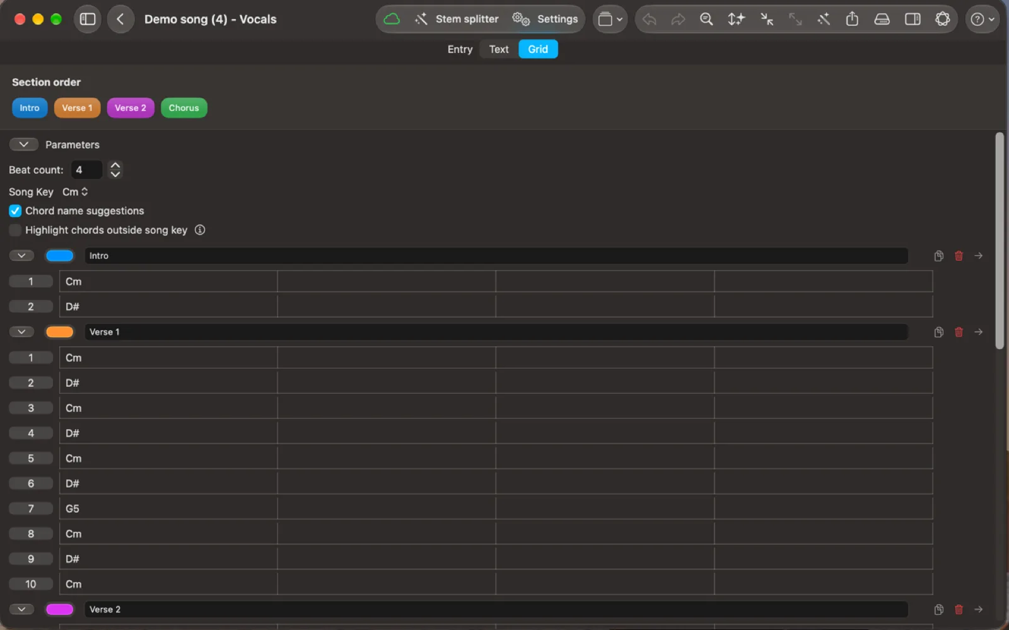
Task: Copy the Verse 2 section
Action: tap(939, 609)
